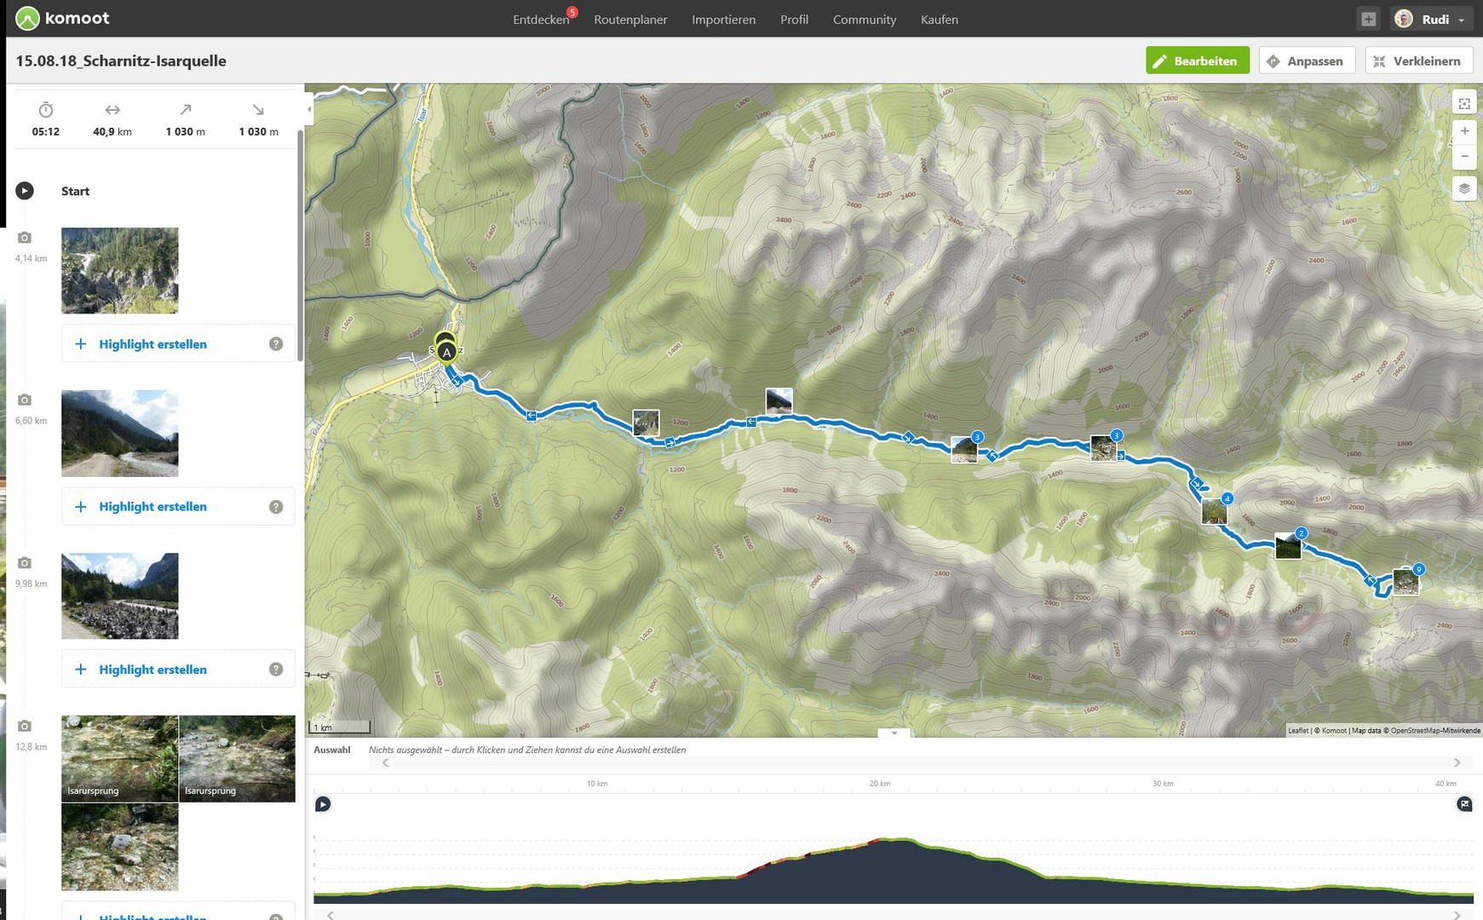Image resolution: width=1483 pixels, height=920 pixels.
Task: Click the sidebar vertical scrollbar
Action: (300, 247)
